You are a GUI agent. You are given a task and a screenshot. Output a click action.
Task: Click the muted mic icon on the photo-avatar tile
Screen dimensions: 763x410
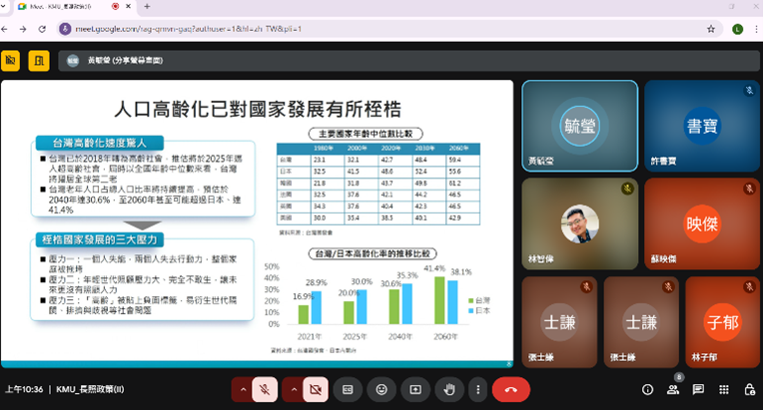pyautogui.click(x=627, y=189)
